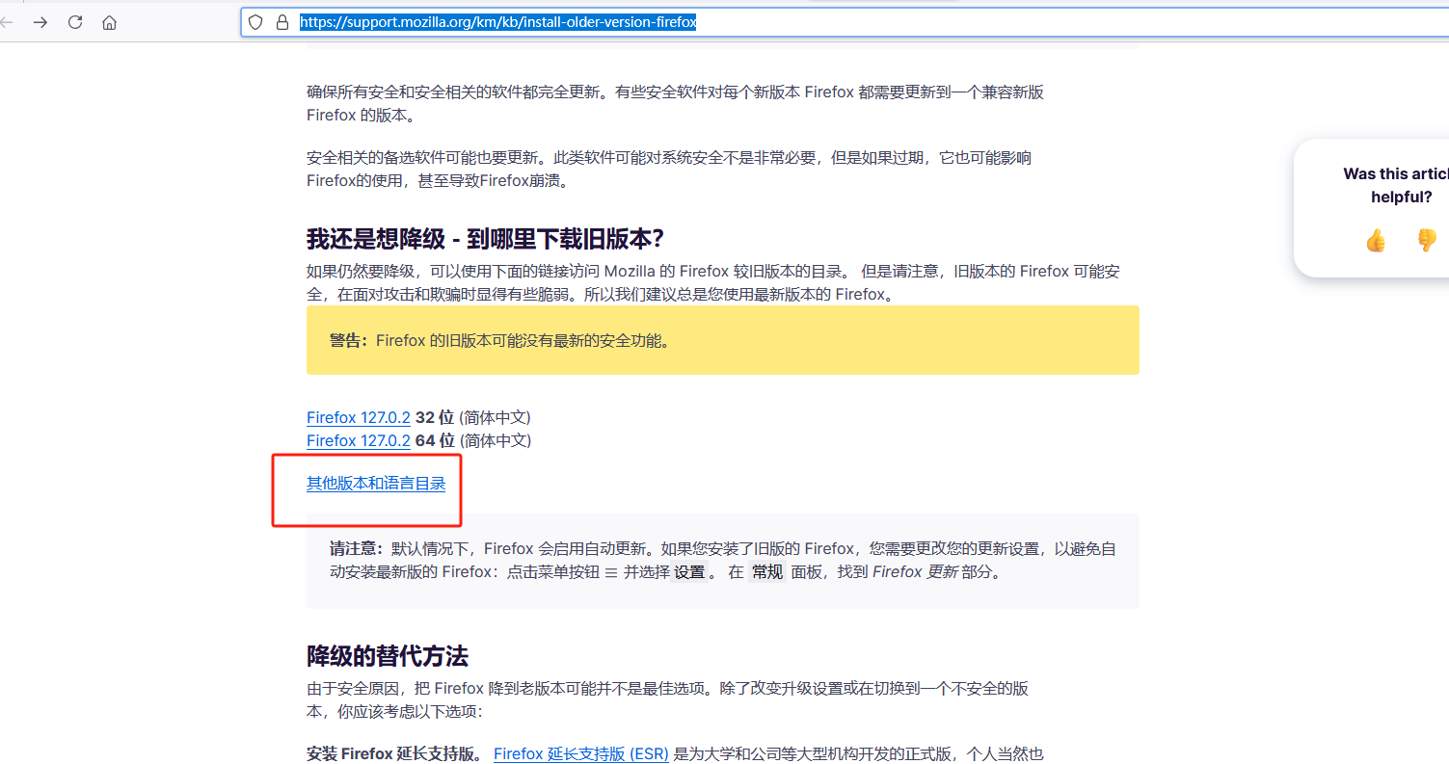Open the Firefox 127.0.2 64 位 download link
The width and height of the screenshot is (1449, 764).
[x=359, y=440]
